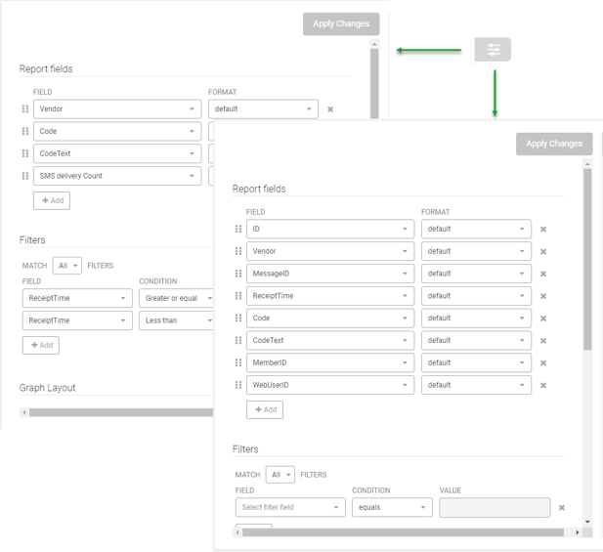603x552 pixels.
Task: Open the Code field dropdown in back panel
Action: tap(117, 132)
